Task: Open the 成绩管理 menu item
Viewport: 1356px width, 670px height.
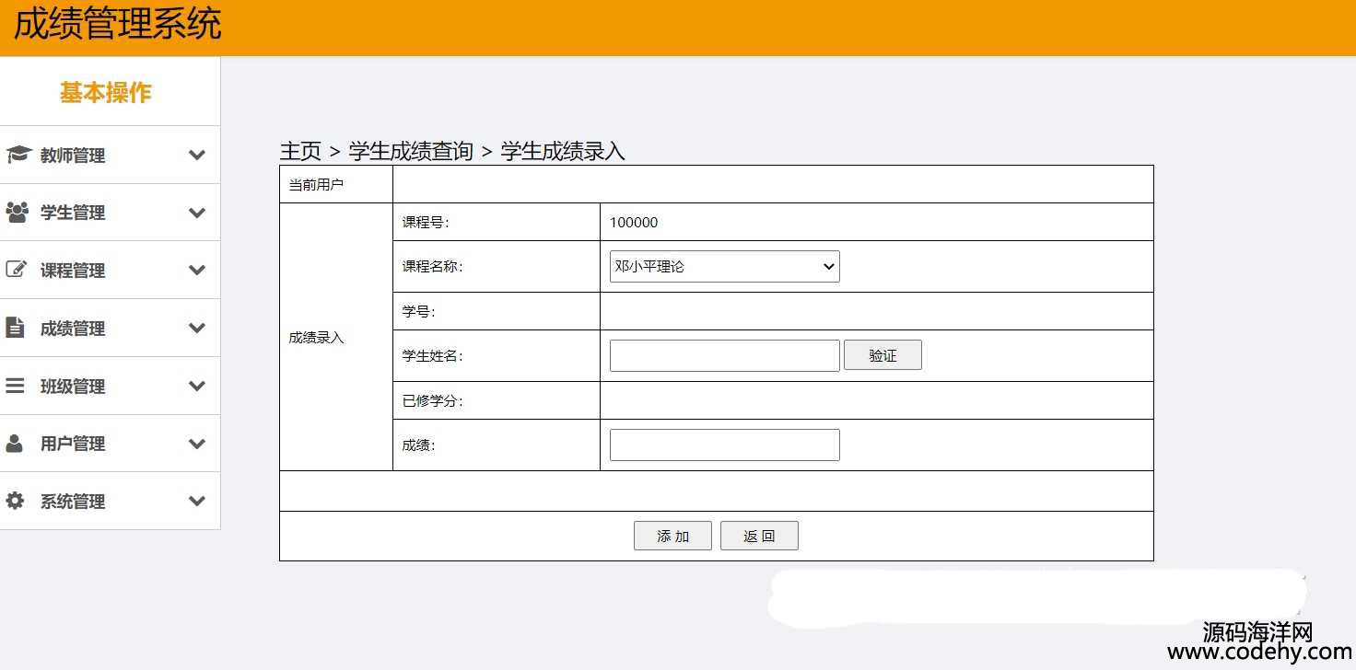Action: (x=73, y=329)
